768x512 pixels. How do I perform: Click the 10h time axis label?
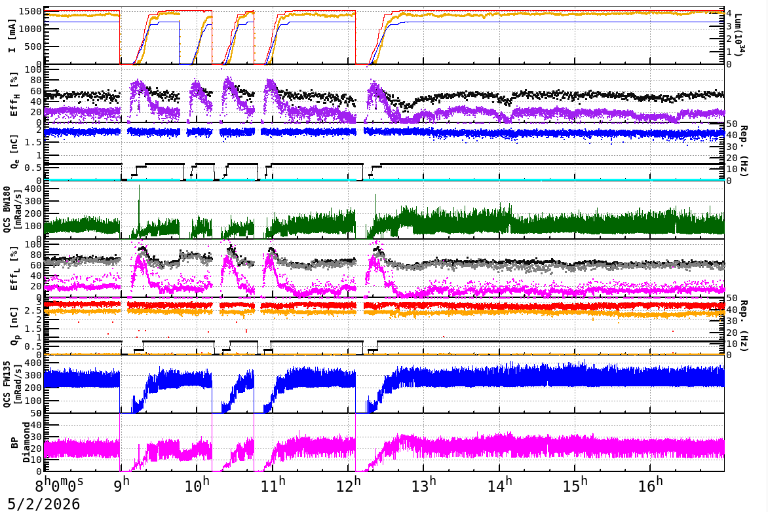(x=197, y=484)
